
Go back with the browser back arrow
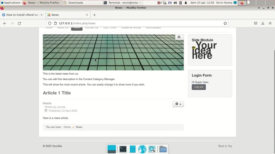click(x=5, y=23)
